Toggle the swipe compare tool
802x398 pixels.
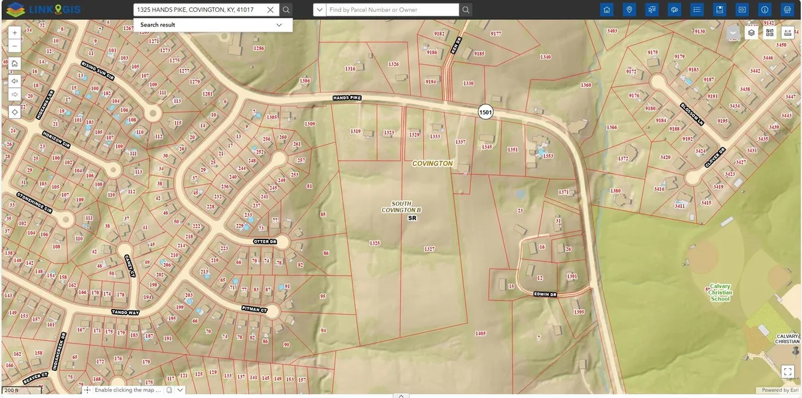pos(742,10)
